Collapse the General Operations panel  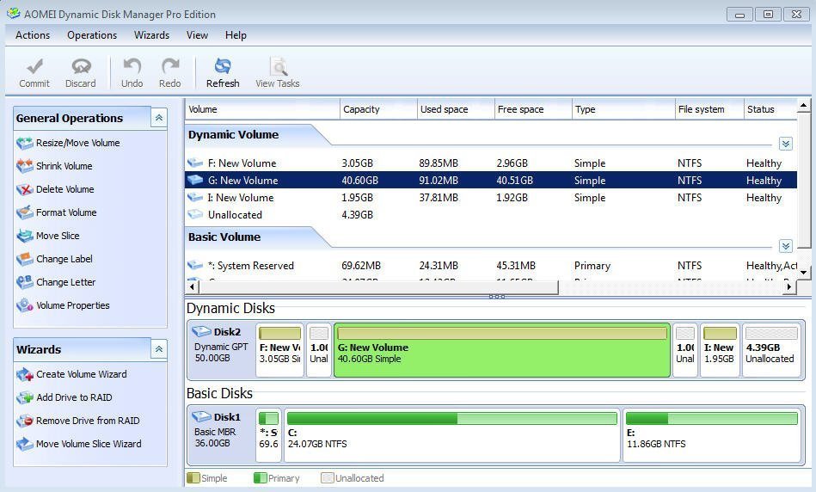pyautogui.click(x=159, y=118)
